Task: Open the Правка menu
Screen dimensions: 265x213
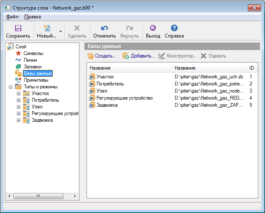Action: pyautogui.click(x=33, y=17)
